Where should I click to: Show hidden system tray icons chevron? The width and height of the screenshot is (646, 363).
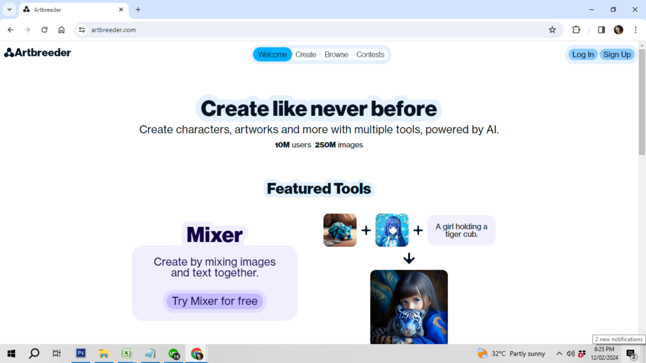(x=559, y=354)
